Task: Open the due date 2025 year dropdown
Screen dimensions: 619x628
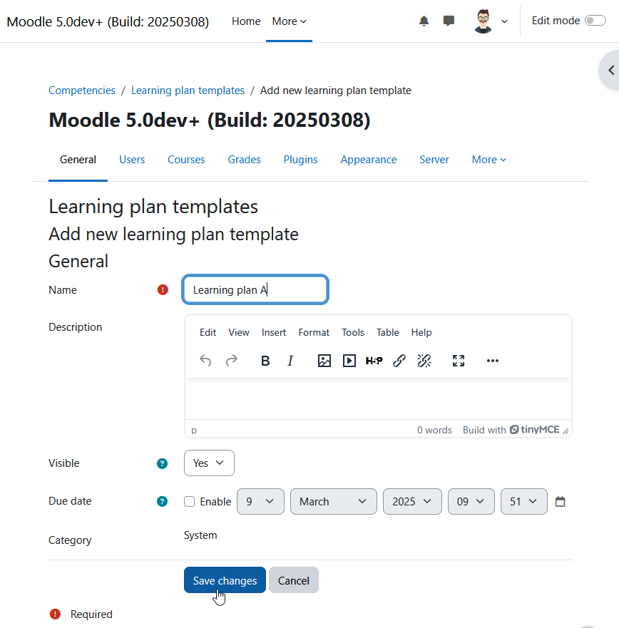Action: coord(412,501)
